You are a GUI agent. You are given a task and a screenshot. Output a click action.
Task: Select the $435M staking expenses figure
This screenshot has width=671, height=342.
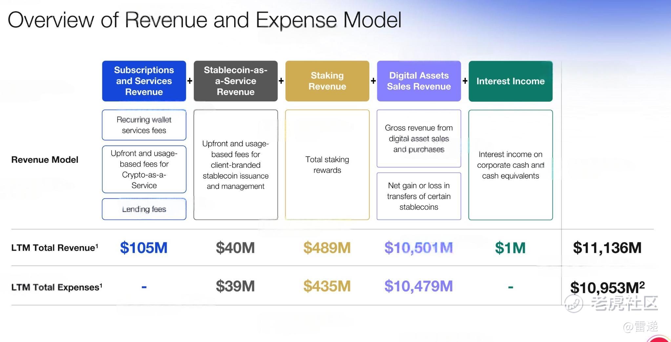click(x=327, y=286)
